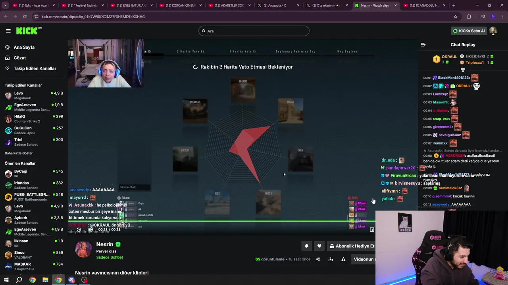Open Sinco VALORANT channel
The width and height of the screenshot is (508, 285).
pyautogui.click(x=34, y=255)
